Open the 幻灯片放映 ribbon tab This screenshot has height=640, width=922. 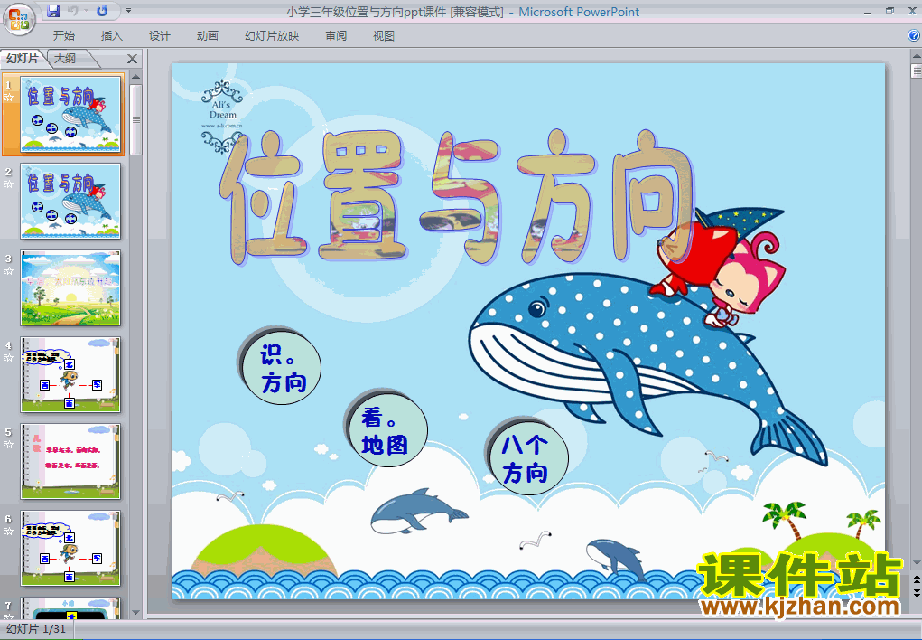pyautogui.click(x=272, y=36)
